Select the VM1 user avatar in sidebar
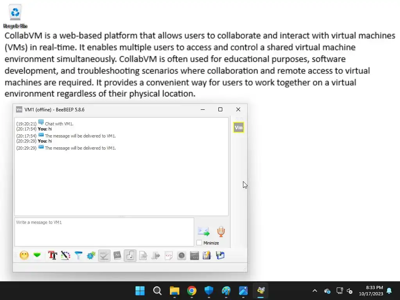Viewport: 400px width, 300px height. coord(239,127)
